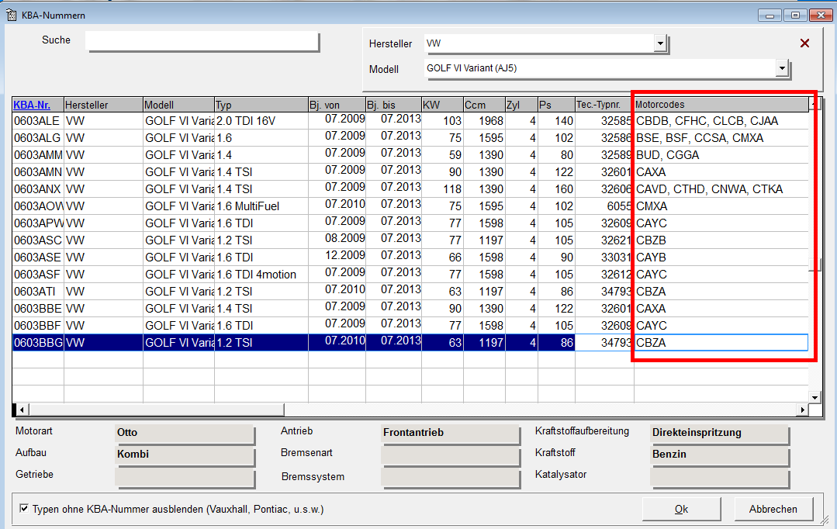The image size is (837, 529).
Task: Click motorcode cell CBZB
Action: (721, 240)
